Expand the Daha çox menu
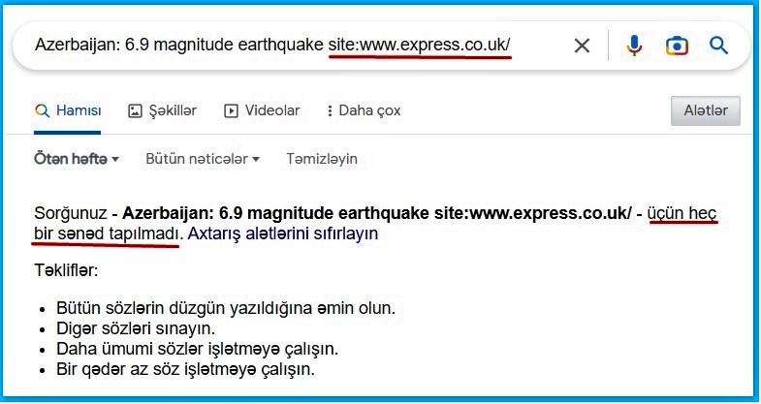The height and width of the screenshot is (404, 761). pyautogui.click(x=369, y=110)
